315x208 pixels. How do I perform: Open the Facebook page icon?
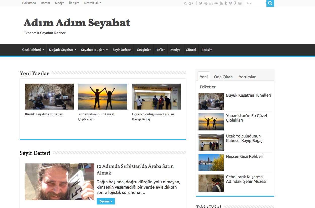click(x=196, y=3)
